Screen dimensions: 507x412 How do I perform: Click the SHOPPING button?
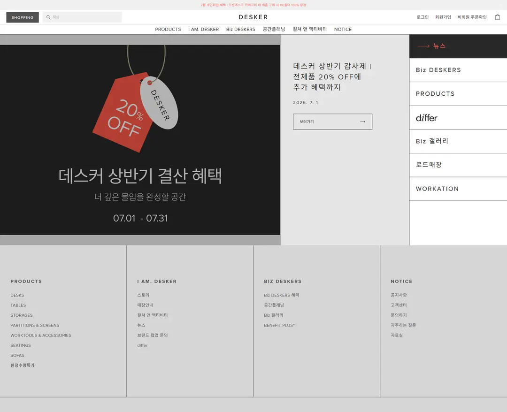(23, 17)
